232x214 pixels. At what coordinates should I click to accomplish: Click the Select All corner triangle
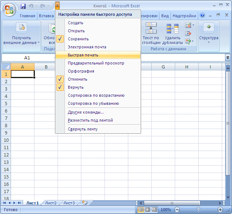click(x=6, y=67)
